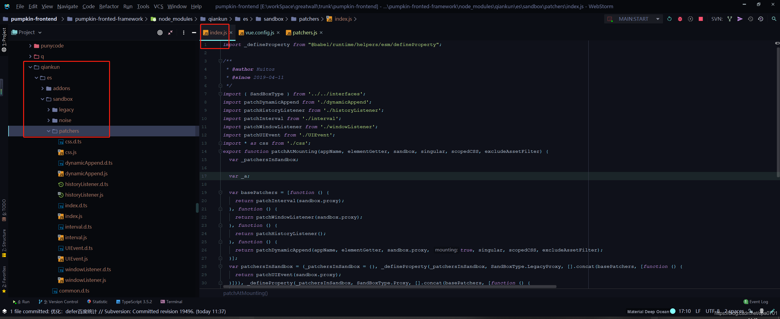780x319 pixels.
Task: Click the 17:10 cursor position indicator
Action: click(685, 311)
